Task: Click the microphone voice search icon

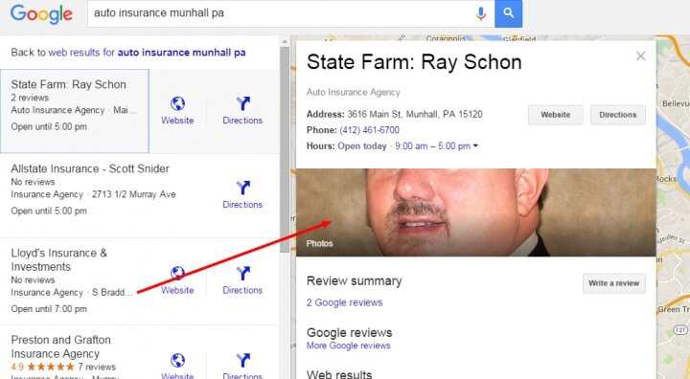Action: pyautogui.click(x=481, y=13)
